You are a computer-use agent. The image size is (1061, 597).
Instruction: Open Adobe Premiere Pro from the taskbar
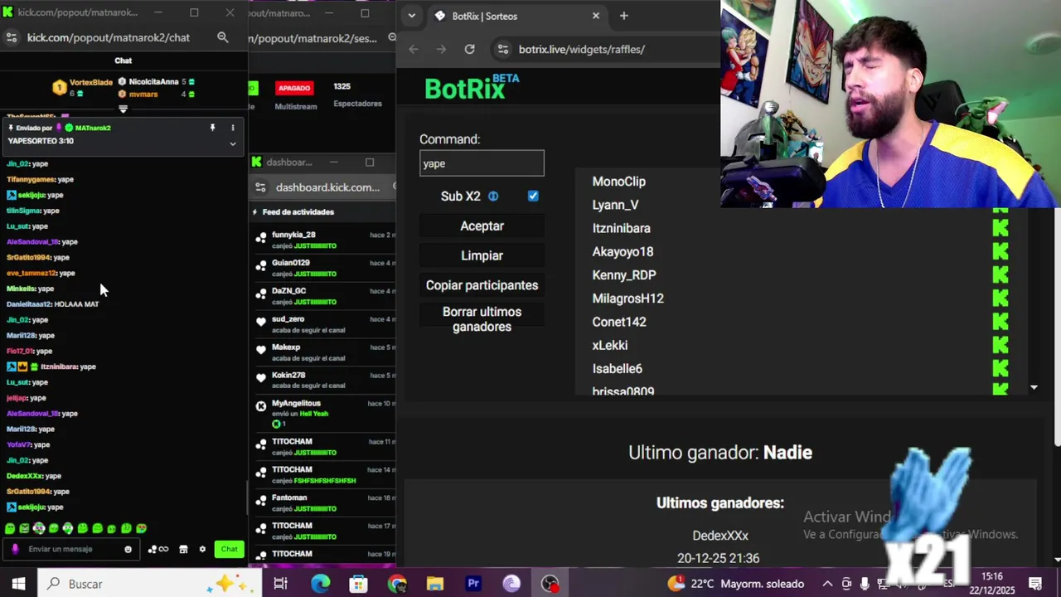(473, 584)
